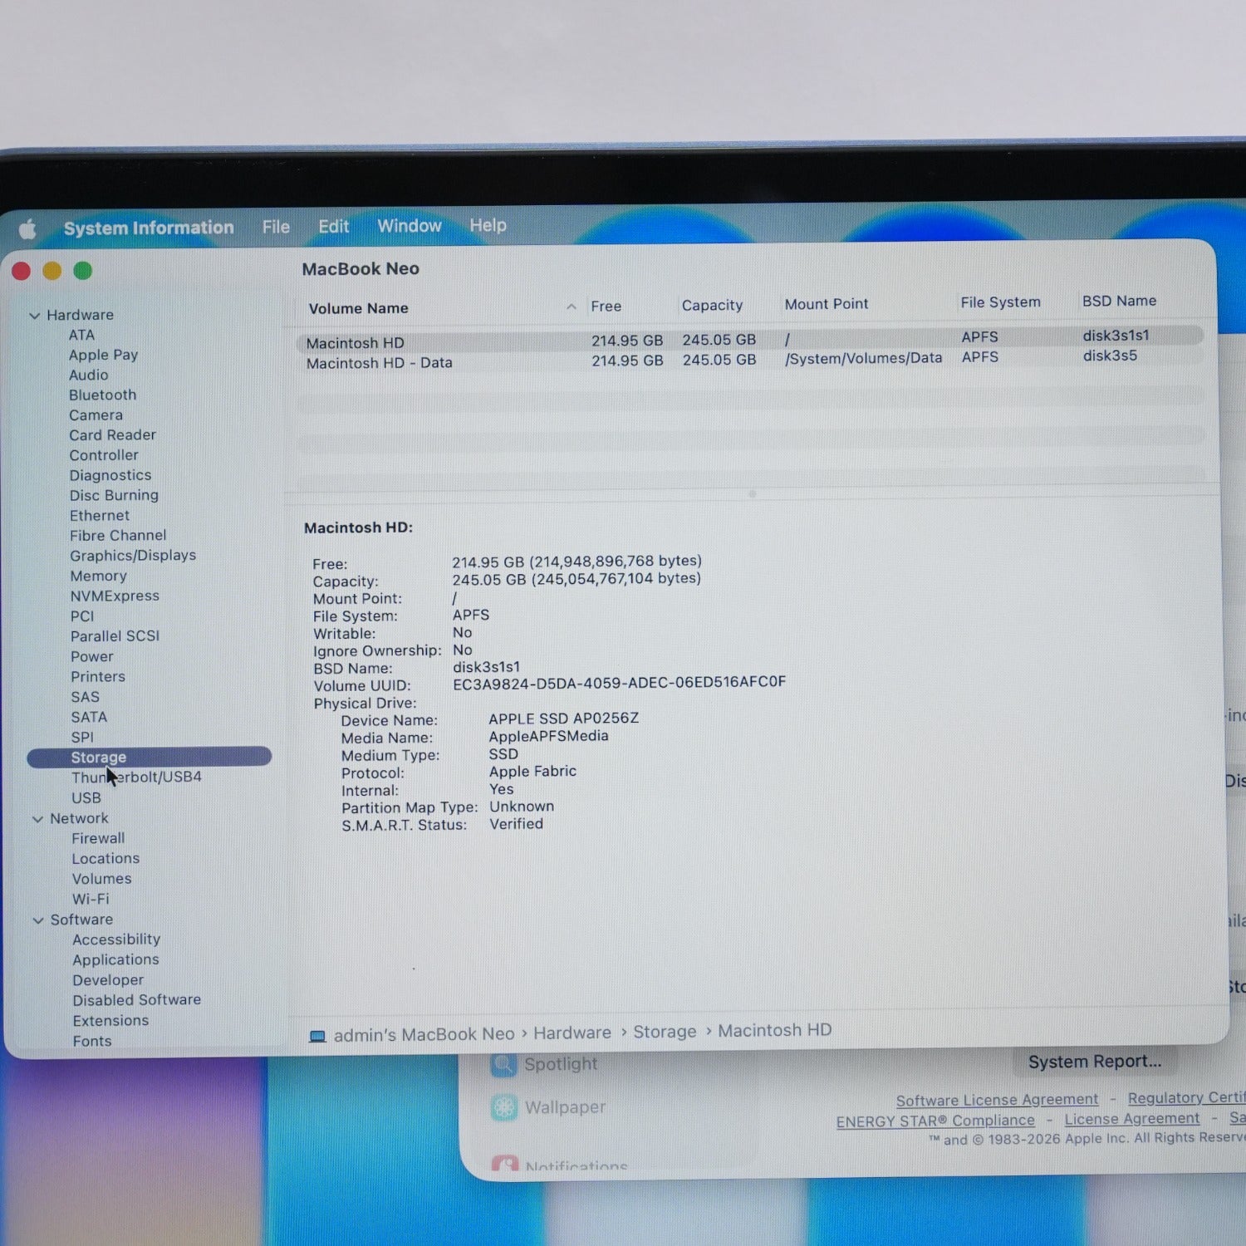Select Fonts under Software
Image resolution: width=1246 pixels, height=1246 pixels.
tap(92, 1042)
